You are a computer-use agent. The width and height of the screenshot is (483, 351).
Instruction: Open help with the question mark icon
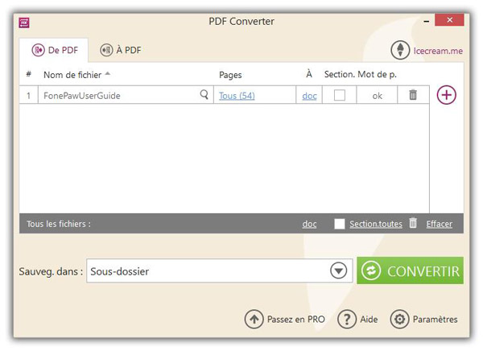tap(347, 320)
